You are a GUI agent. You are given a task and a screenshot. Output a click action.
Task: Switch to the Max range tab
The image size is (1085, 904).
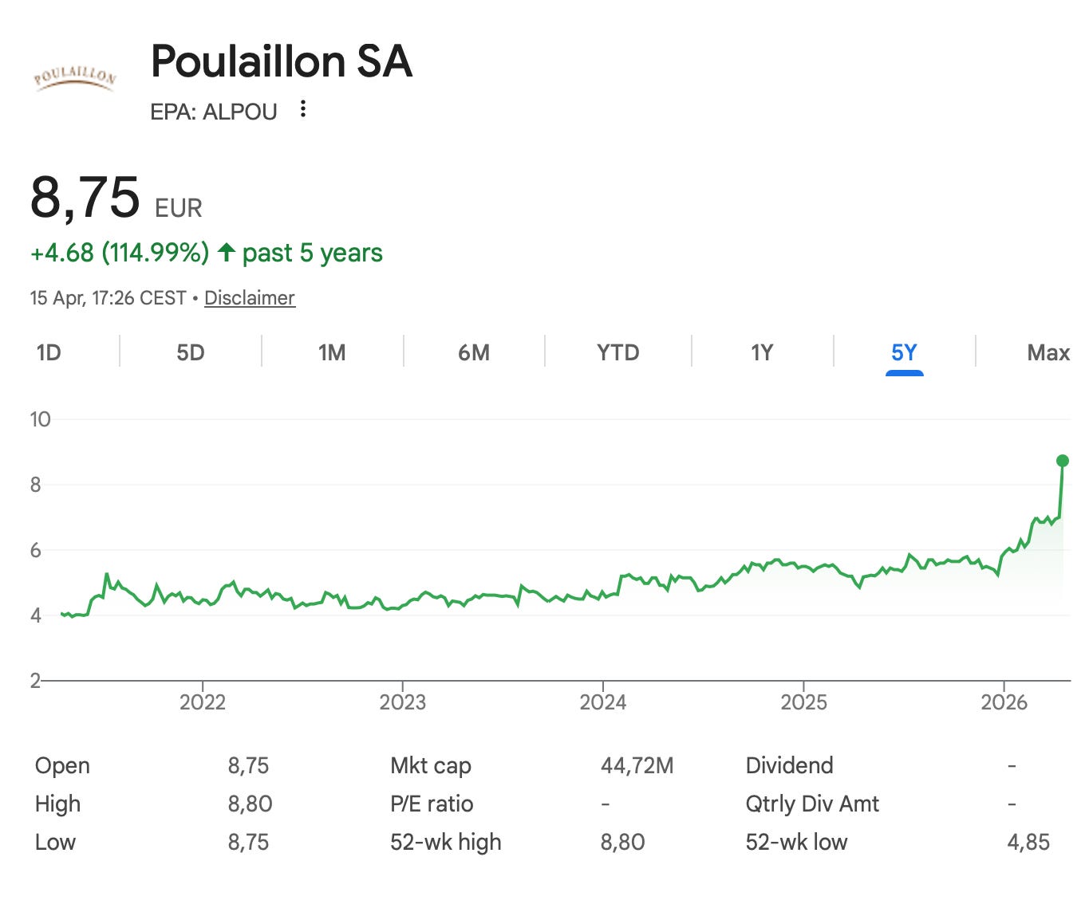pos(1048,352)
